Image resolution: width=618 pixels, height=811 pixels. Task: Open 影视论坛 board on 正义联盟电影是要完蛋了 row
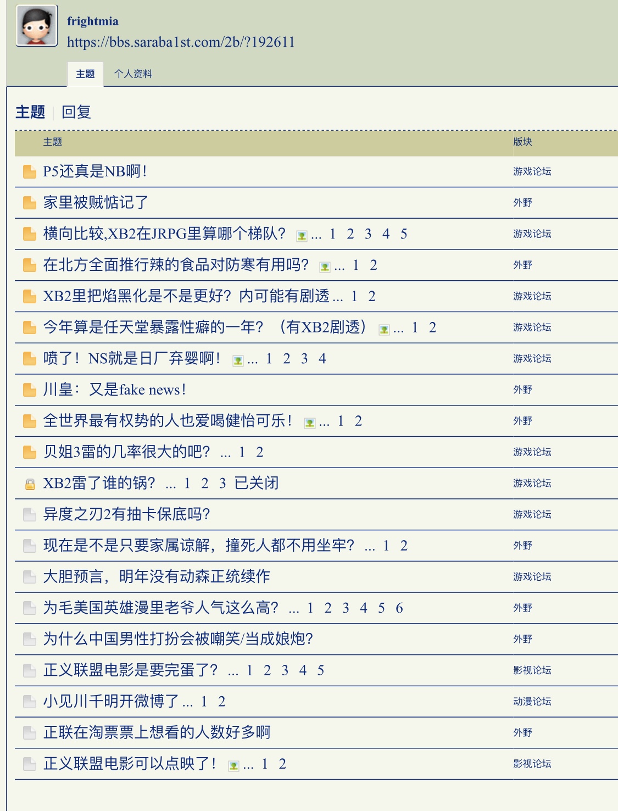click(532, 670)
